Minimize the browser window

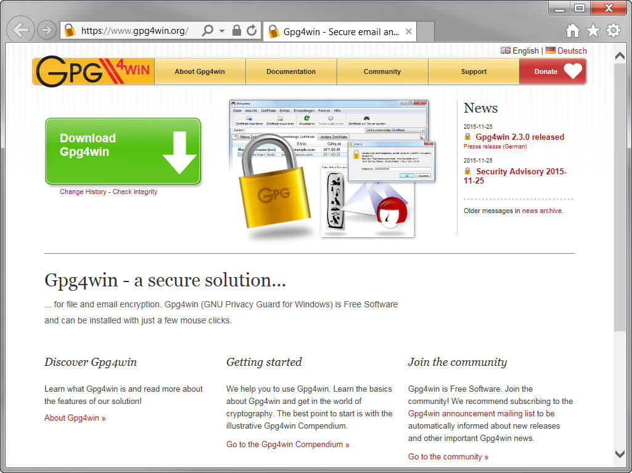pyautogui.click(x=559, y=8)
